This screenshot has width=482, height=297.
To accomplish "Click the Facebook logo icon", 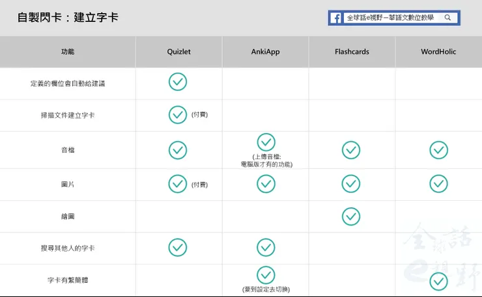I will pyautogui.click(x=336, y=18).
